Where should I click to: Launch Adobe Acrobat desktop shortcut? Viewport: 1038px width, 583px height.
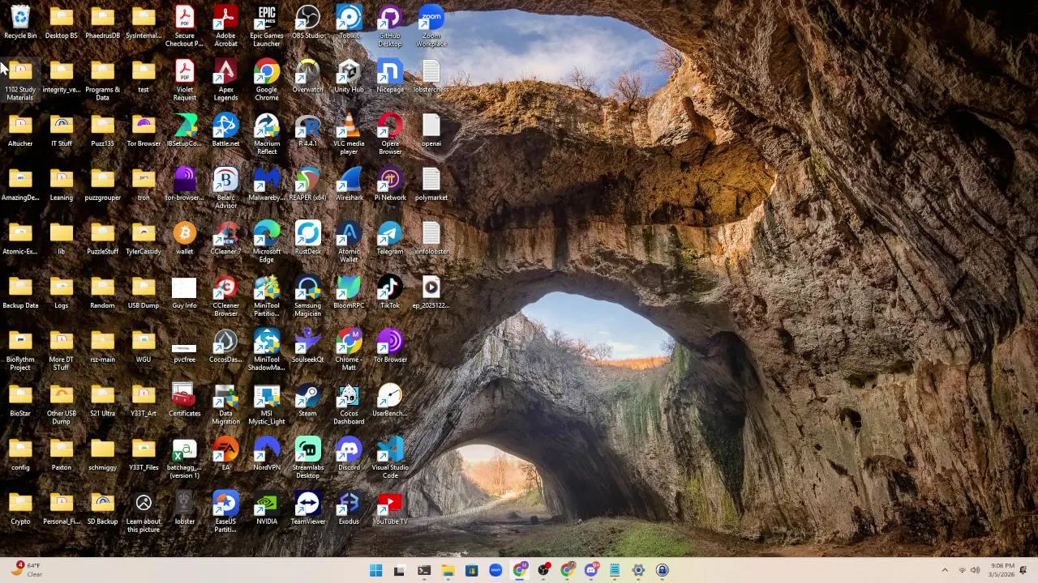click(225, 26)
